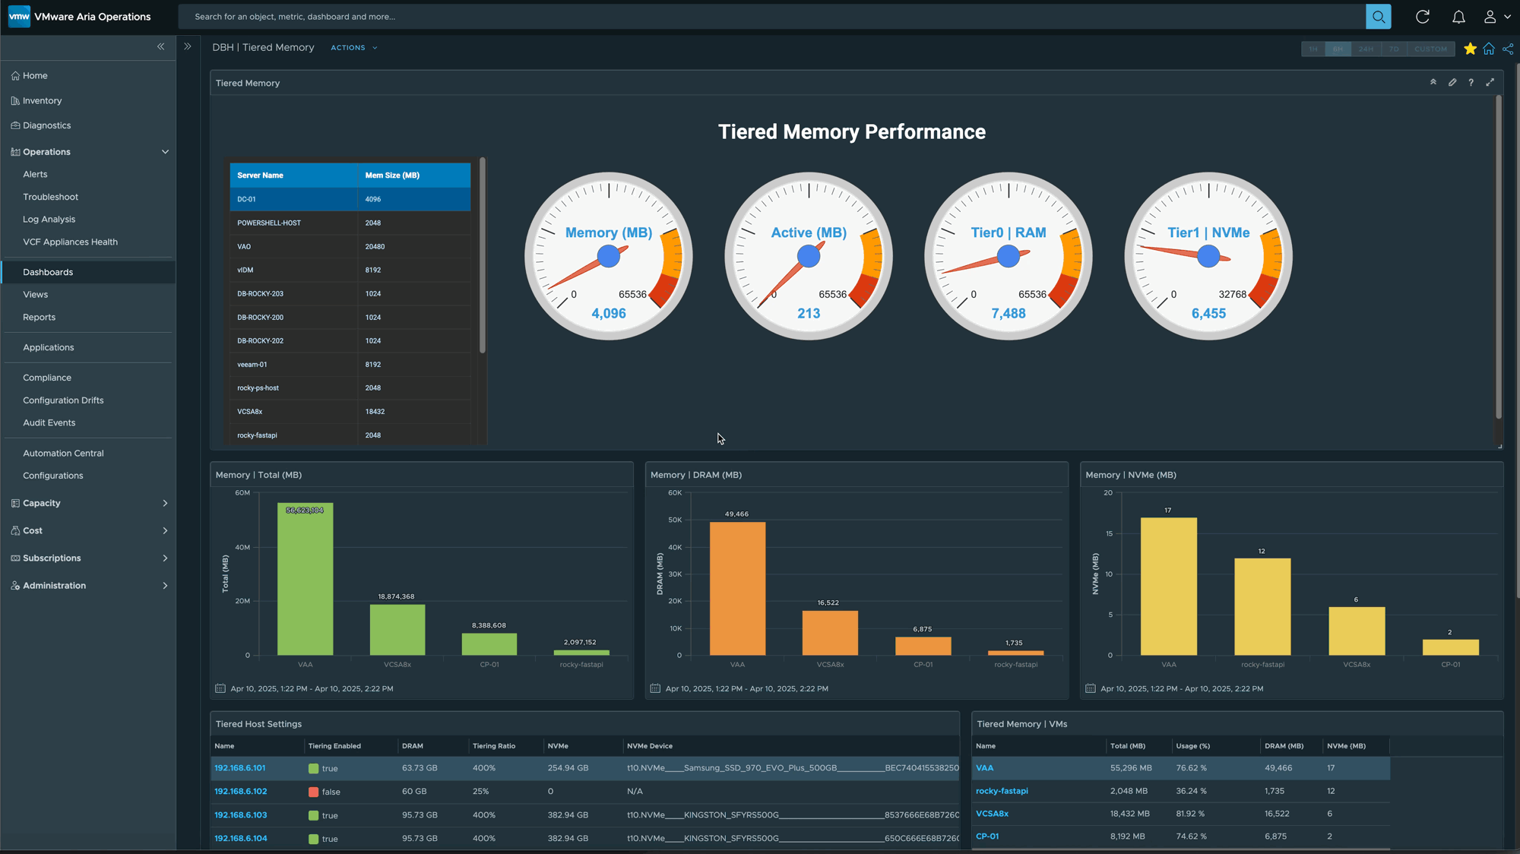
Task: Refresh the dashboard using the reload icon
Action: click(1422, 17)
